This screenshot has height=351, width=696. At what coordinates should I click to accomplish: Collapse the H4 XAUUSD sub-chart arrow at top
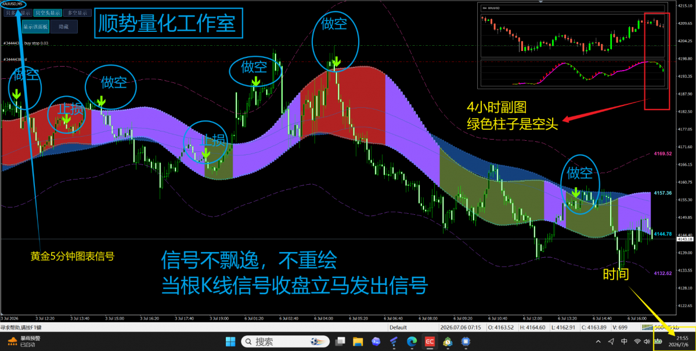click(x=540, y=2)
